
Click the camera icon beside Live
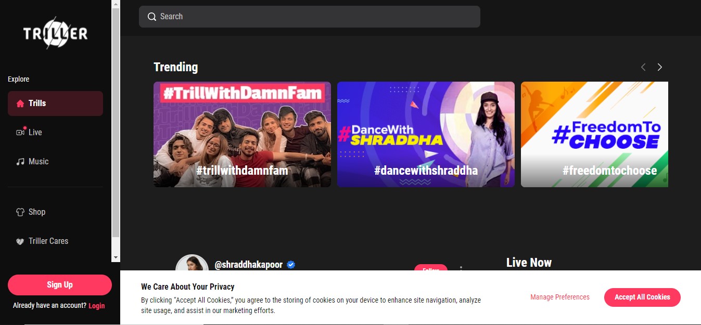21,132
